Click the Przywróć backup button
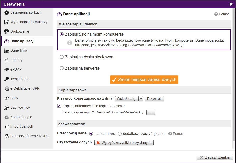 [x=154, y=99]
